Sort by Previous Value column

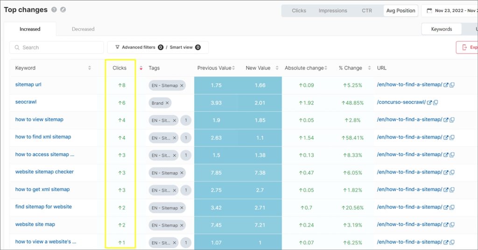[x=233, y=68]
